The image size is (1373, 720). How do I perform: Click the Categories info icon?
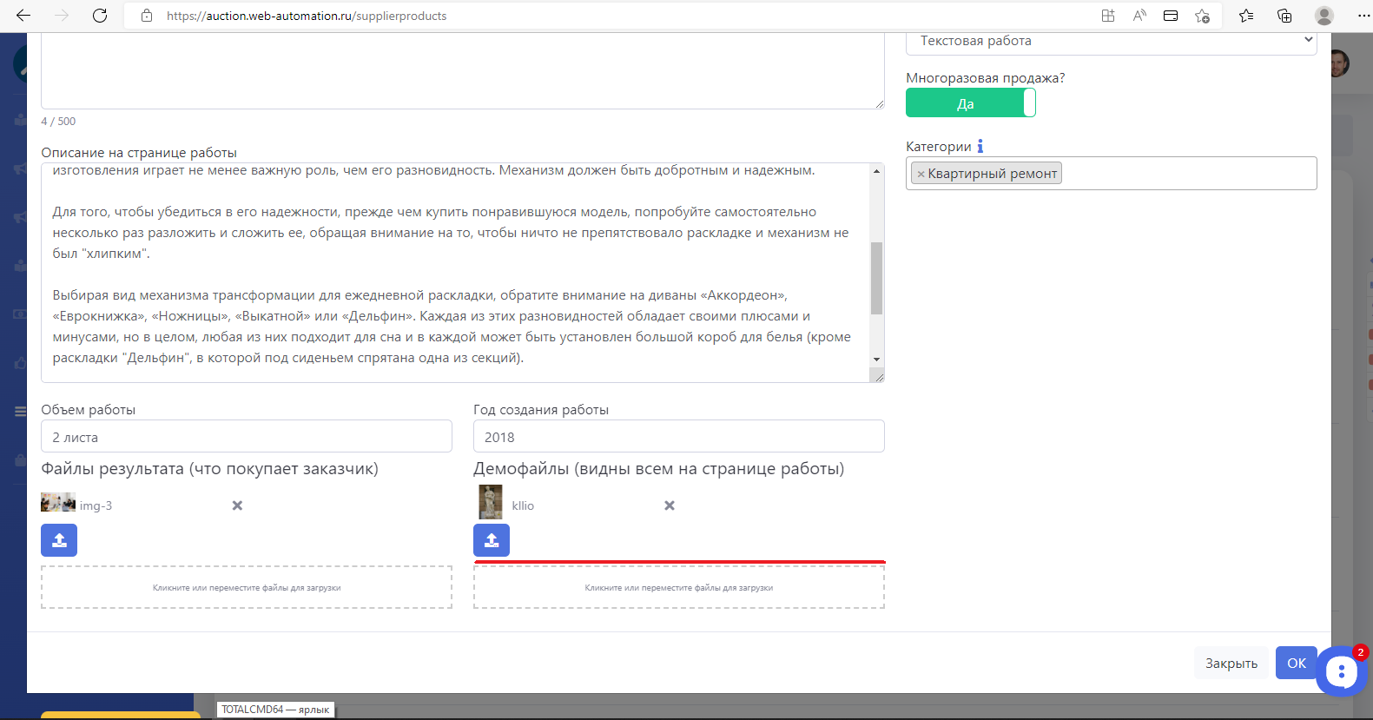980,147
